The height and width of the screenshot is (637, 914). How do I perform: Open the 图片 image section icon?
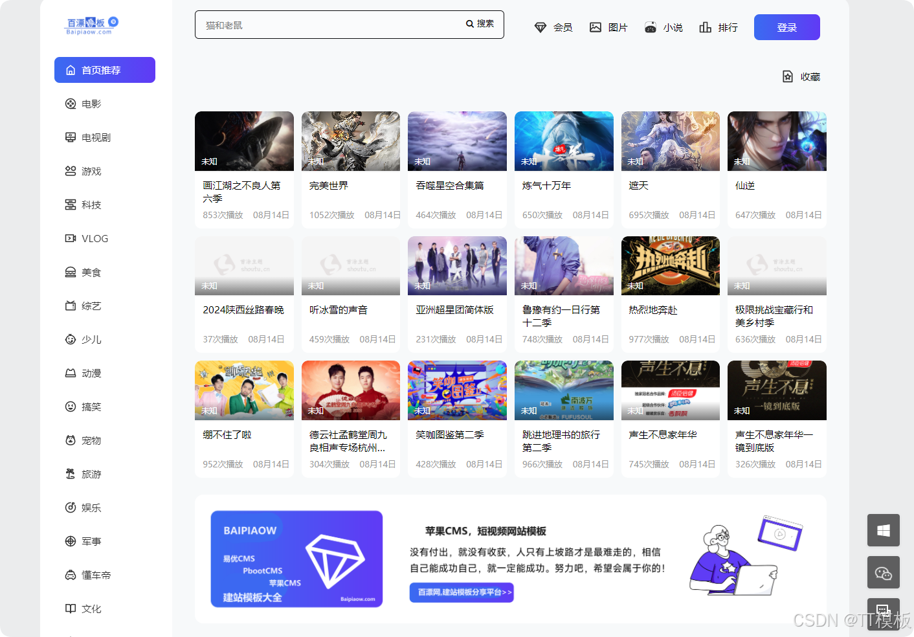[596, 27]
